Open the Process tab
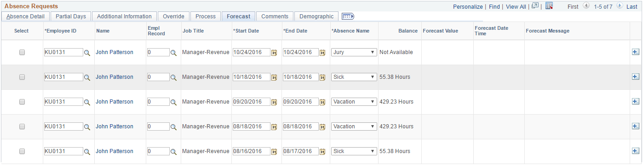The width and height of the screenshot is (643, 165). 206,16
